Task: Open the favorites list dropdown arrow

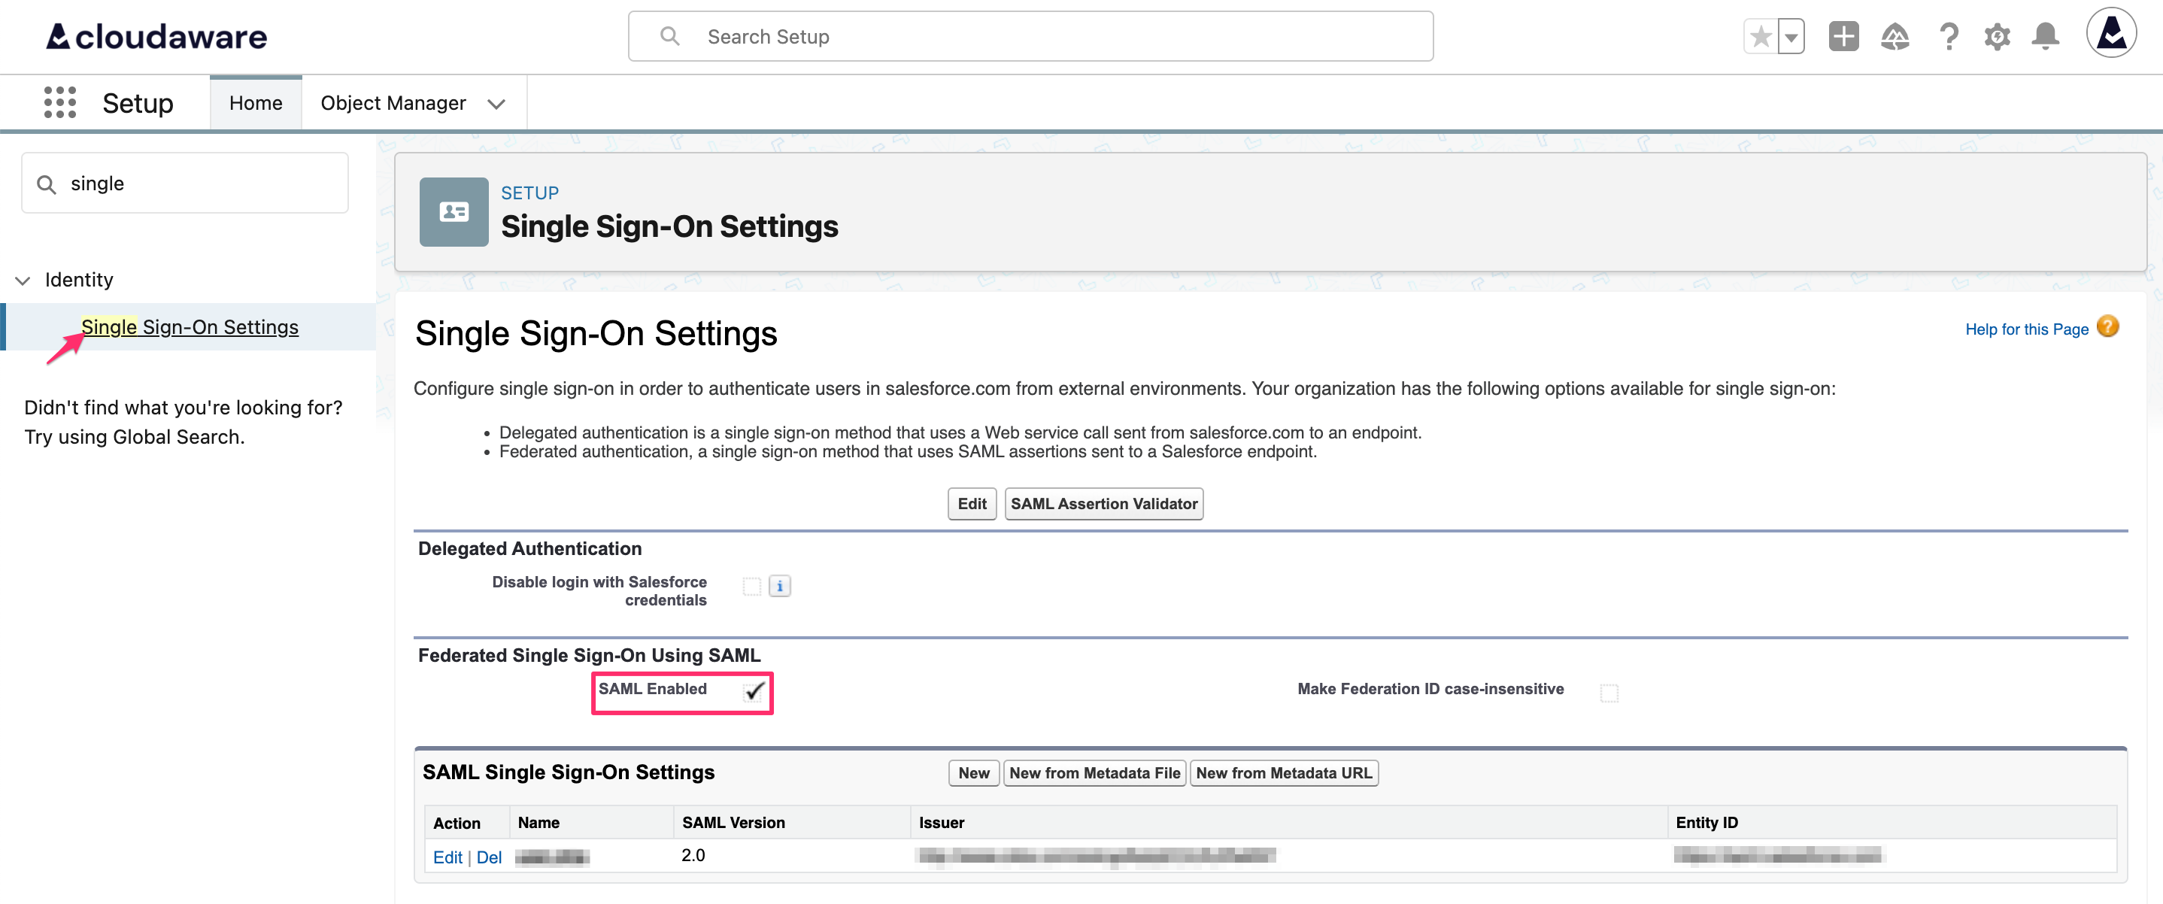Action: click(x=1791, y=36)
